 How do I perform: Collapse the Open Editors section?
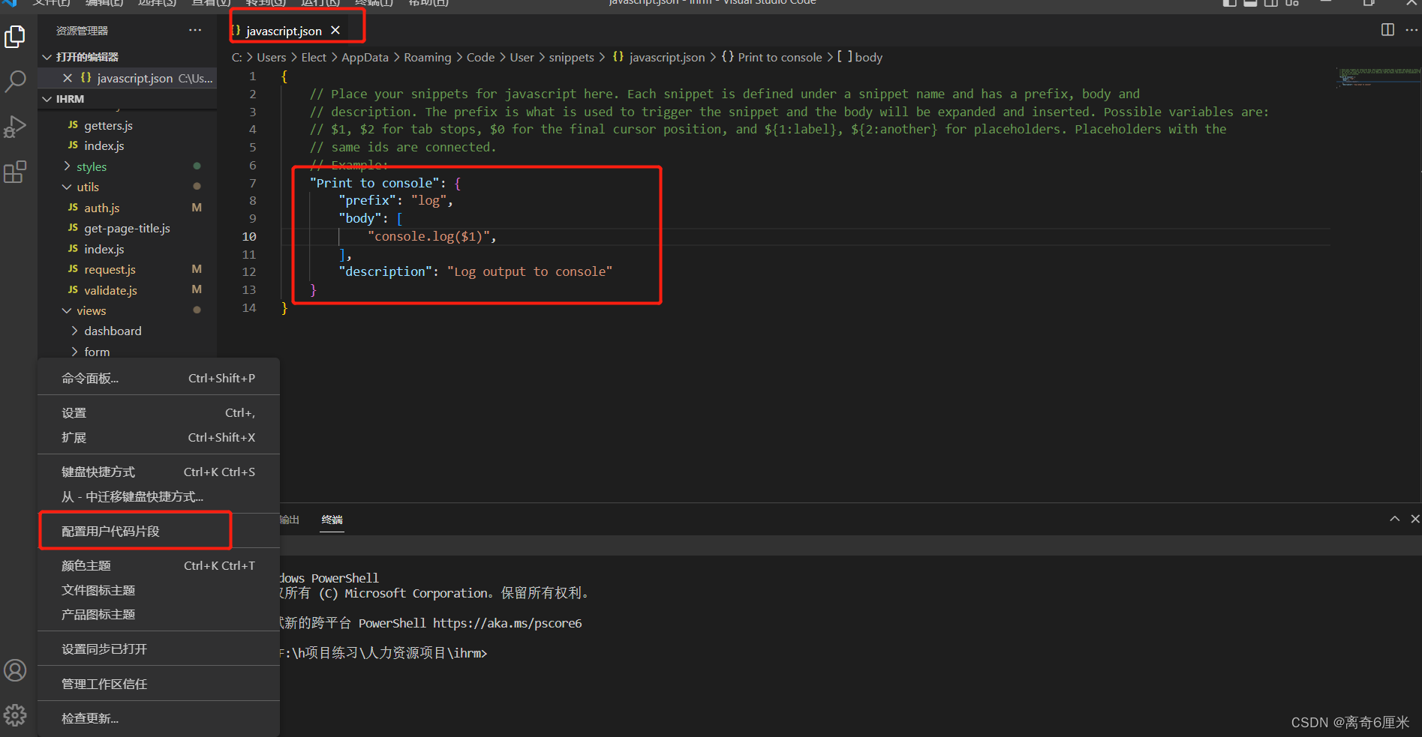47,57
